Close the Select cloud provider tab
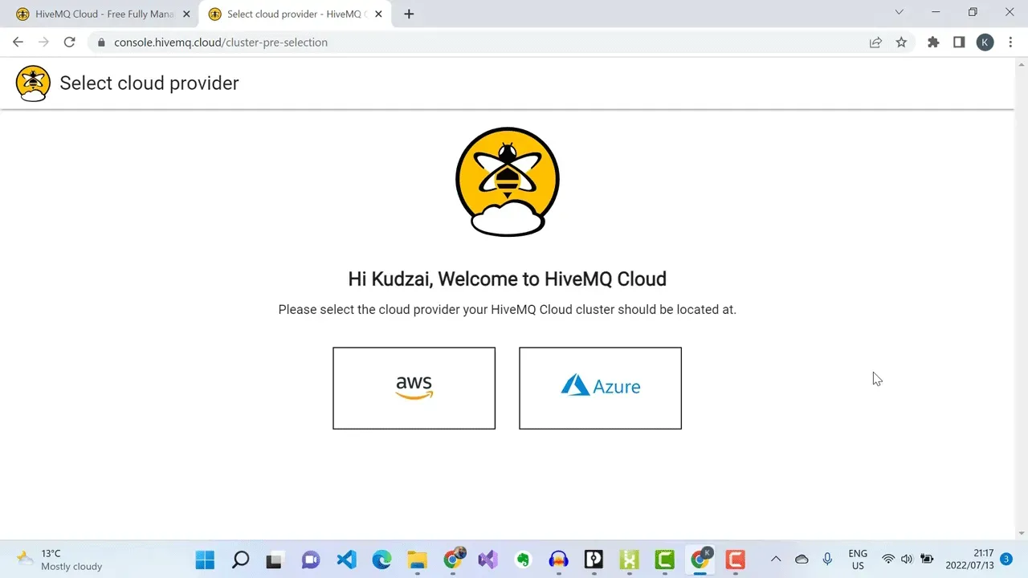This screenshot has width=1028, height=578. pos(378,14)
